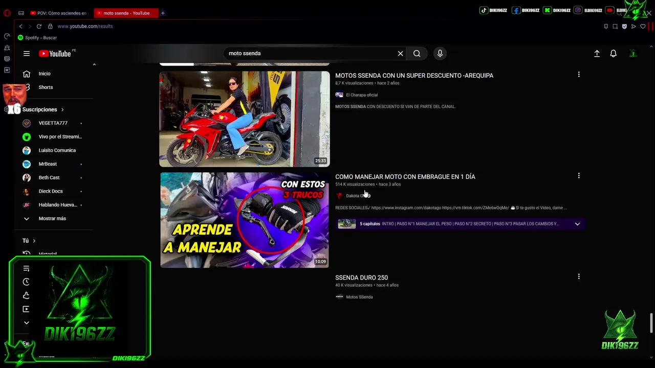Reload the page with the refresh icon
The image size is (655, 368).
(x=39, y=26)
